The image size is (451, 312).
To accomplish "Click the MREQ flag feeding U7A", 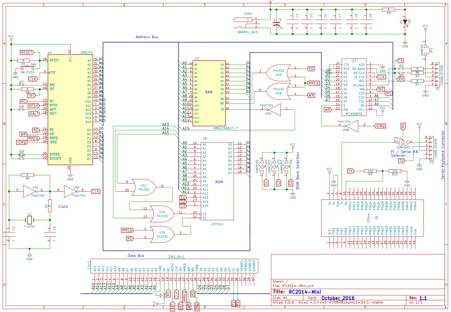I will (x=127, y=230).
